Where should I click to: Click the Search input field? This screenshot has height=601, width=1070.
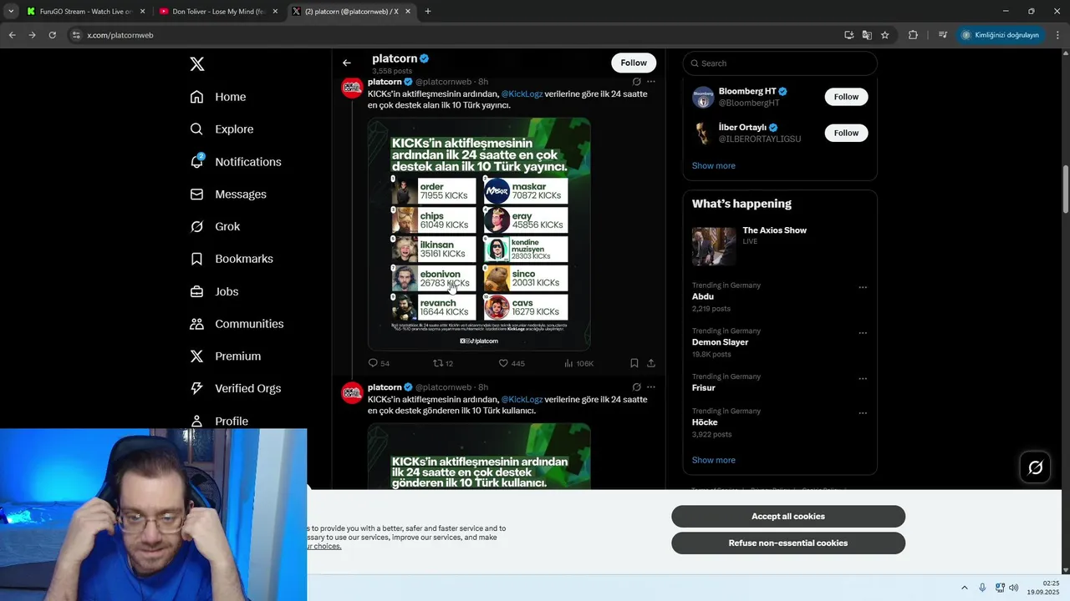[780, 63]
